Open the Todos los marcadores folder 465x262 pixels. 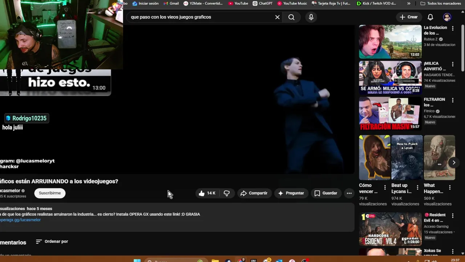441,3
